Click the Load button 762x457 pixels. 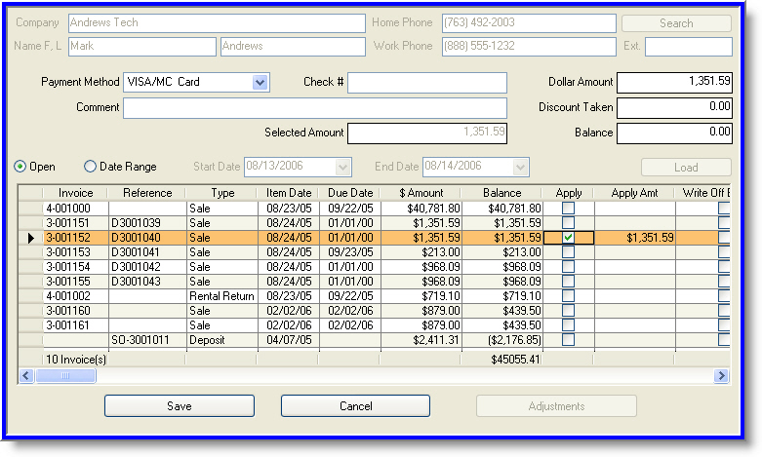(686, 168)
